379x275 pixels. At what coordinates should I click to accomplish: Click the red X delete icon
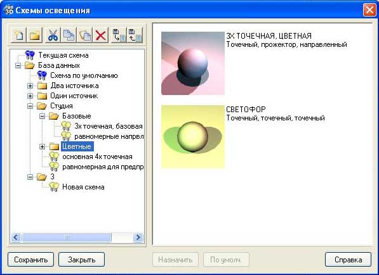[100, 35]
